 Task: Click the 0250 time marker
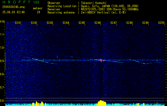pos(161,23)
